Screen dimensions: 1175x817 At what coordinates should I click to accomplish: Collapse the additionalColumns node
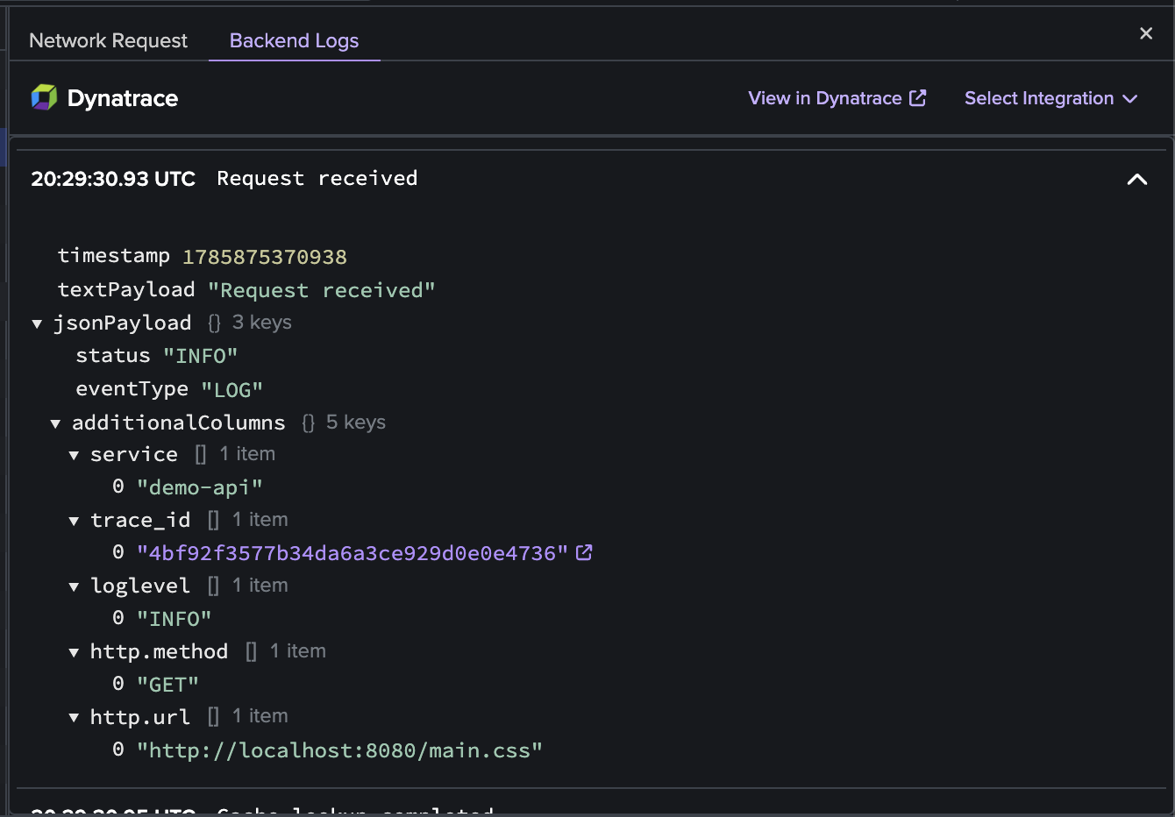pyautogui.click(x=55, y=423)
